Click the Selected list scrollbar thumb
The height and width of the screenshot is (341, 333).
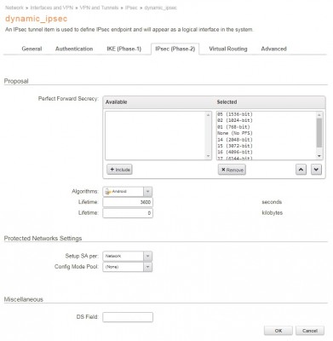click(x=319, y=133)
